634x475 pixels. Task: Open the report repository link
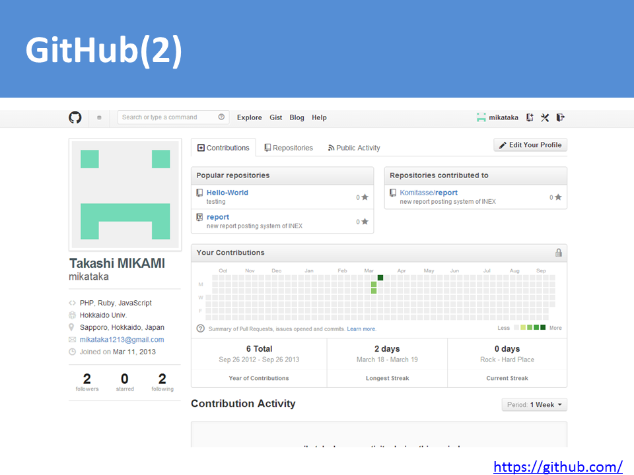(x=218, y=217)
